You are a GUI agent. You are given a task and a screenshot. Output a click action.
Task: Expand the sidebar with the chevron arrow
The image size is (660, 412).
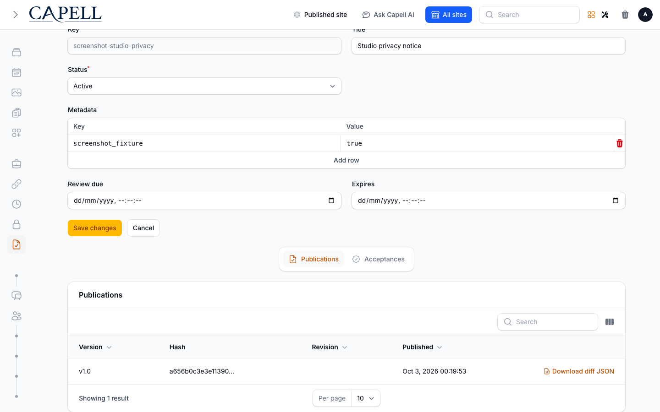point(15,15)
